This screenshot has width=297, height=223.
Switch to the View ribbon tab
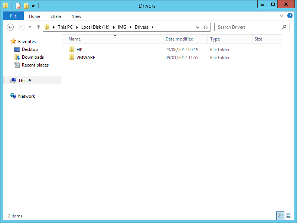point(76,16)
